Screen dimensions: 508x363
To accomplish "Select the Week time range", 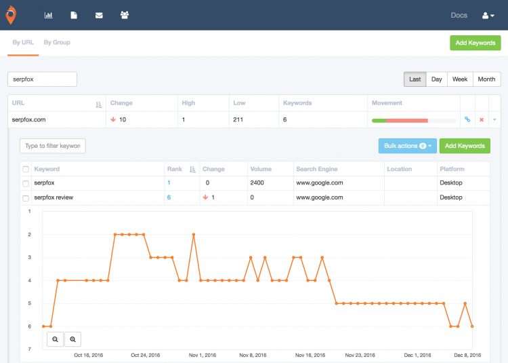I will (x=460, y=79).
